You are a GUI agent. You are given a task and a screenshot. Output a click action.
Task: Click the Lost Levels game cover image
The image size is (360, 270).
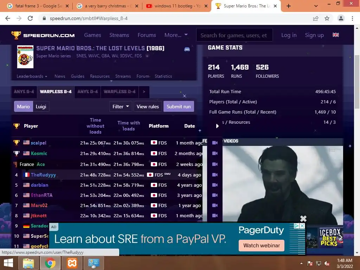click(25, 57)
